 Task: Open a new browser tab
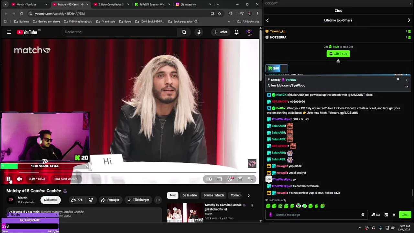[218, 5]
